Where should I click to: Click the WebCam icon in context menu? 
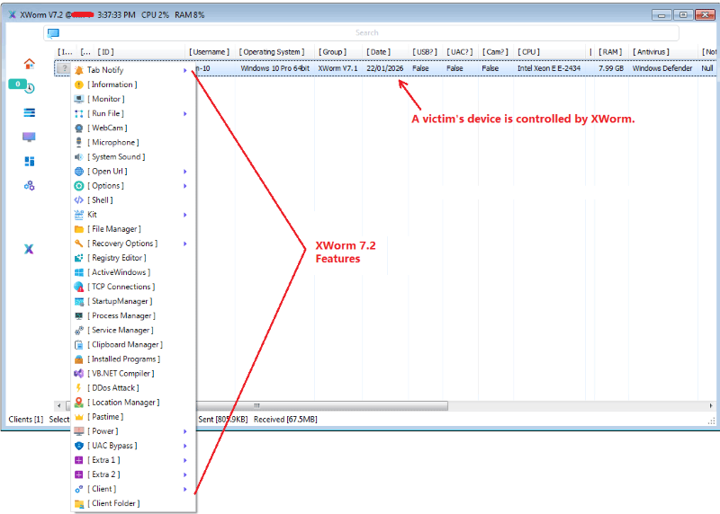point(79,128)
